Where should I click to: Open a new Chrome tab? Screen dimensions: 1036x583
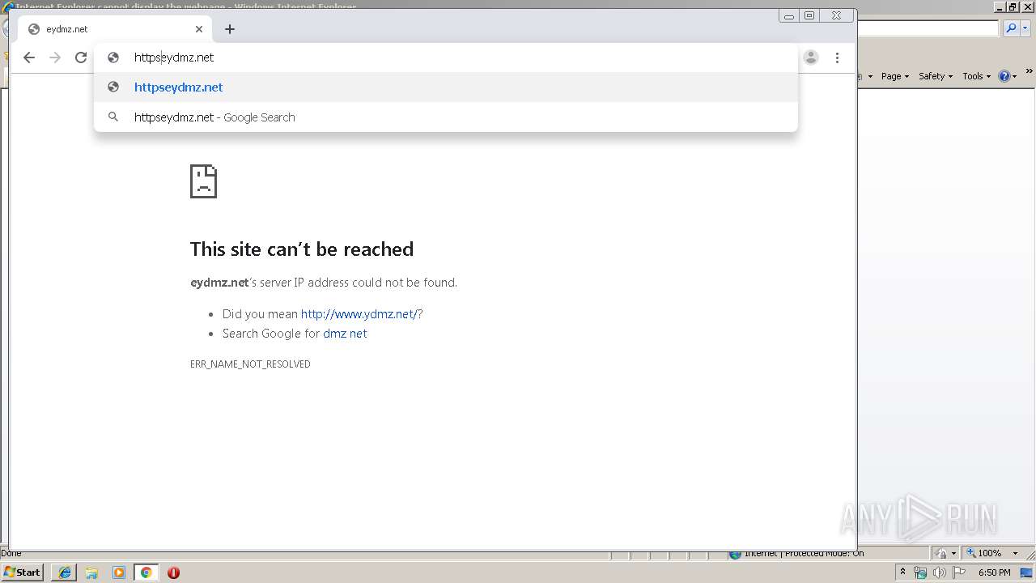pyautogui.click(x=230, y=29)
